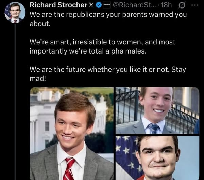The height and width of the screenshot is (180, 204).
Task: Open the three-dot more options menu
Action: point(194,5)
